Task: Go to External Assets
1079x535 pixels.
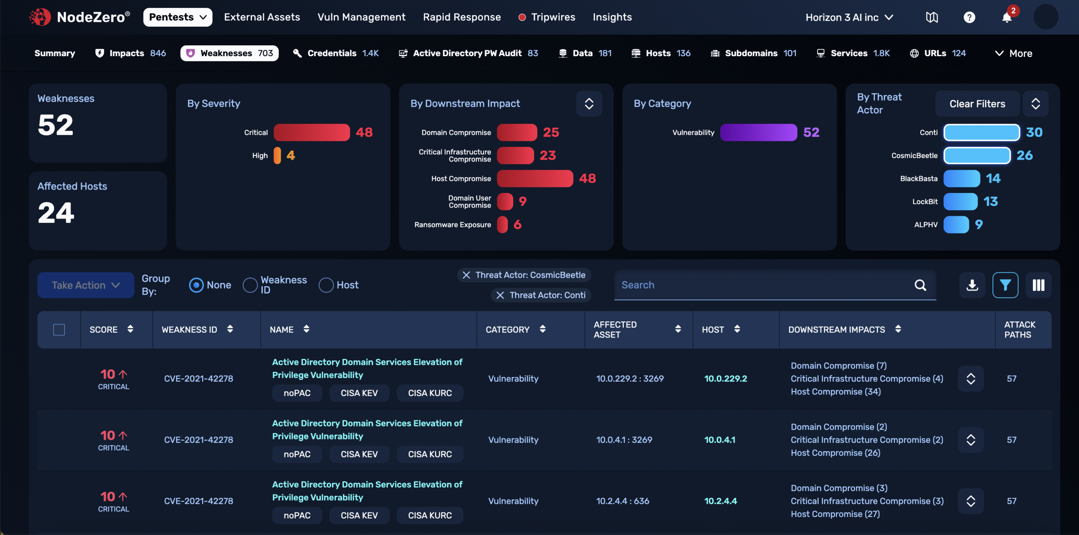Action: 262,17
